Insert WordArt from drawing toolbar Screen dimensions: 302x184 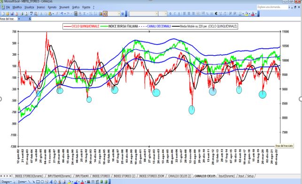click(x=51, y=182)
